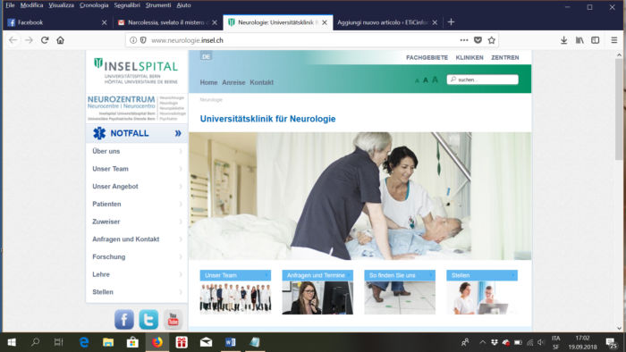
Task: Open the Segnalibri menu
Action: pyautogui.click(x=127, y=5)
